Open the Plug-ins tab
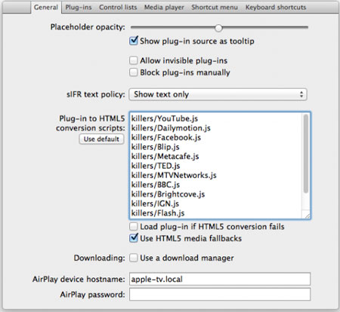This screenshot has height=312, width=340. [79, 8]
